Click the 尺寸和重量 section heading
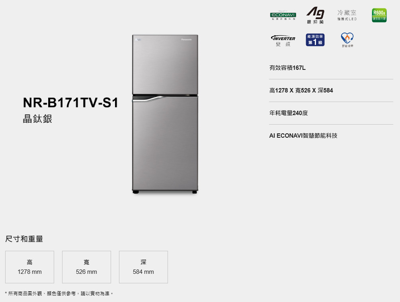This screenshot has height=302, width=400. (24, 239)
